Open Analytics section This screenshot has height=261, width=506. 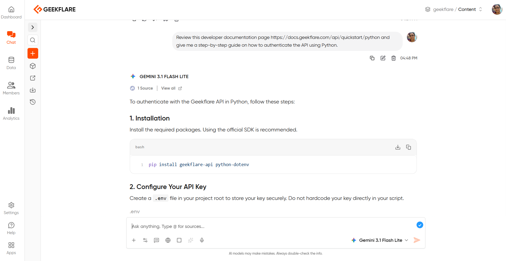(11, 114)
